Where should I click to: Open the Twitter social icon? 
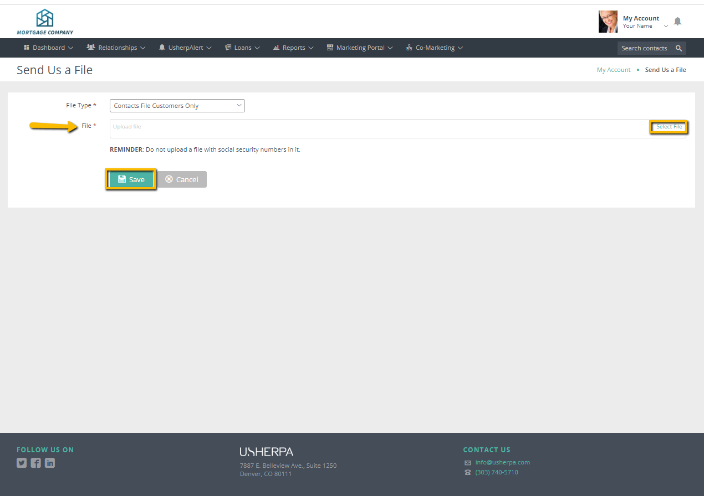(x=22, y=463)
